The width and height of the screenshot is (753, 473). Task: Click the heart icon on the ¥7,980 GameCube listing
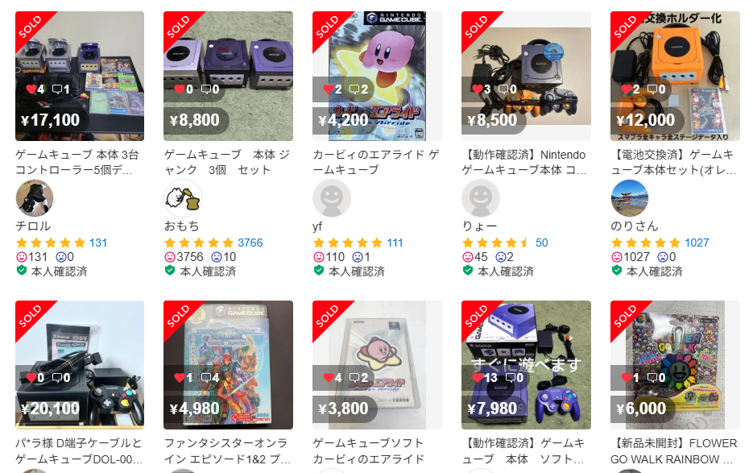coord(478,377)
